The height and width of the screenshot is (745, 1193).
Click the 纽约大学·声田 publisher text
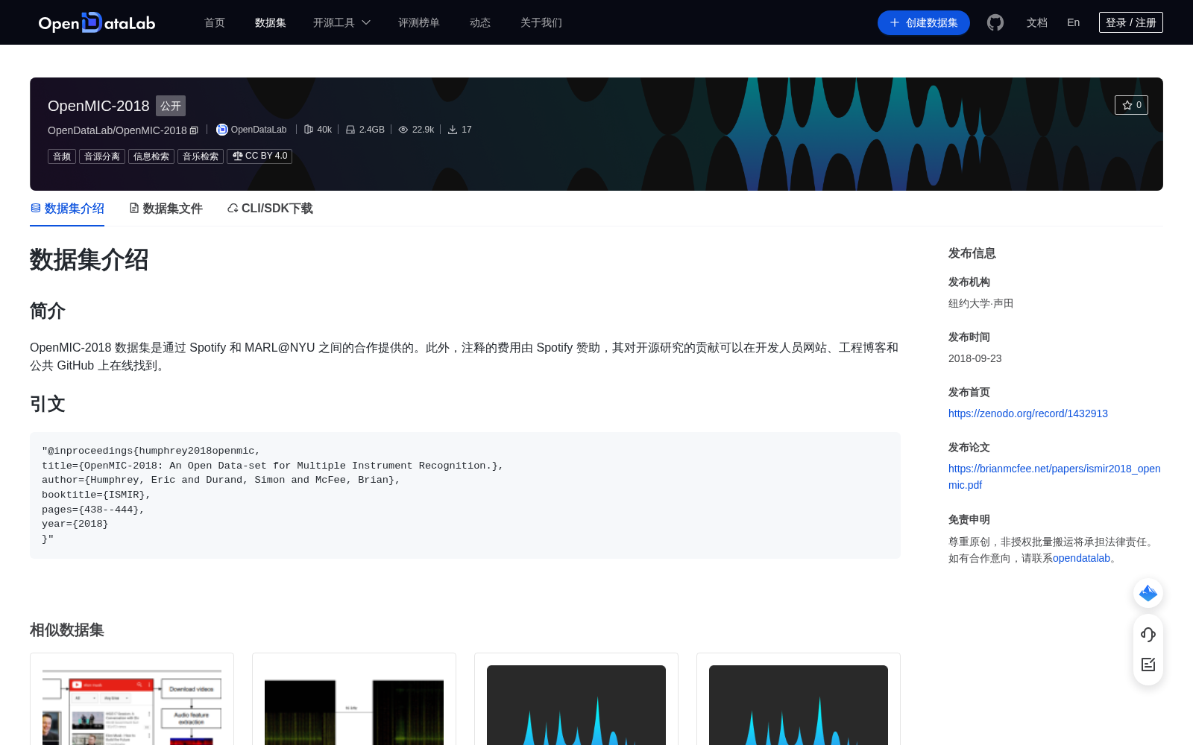[980, 303]
